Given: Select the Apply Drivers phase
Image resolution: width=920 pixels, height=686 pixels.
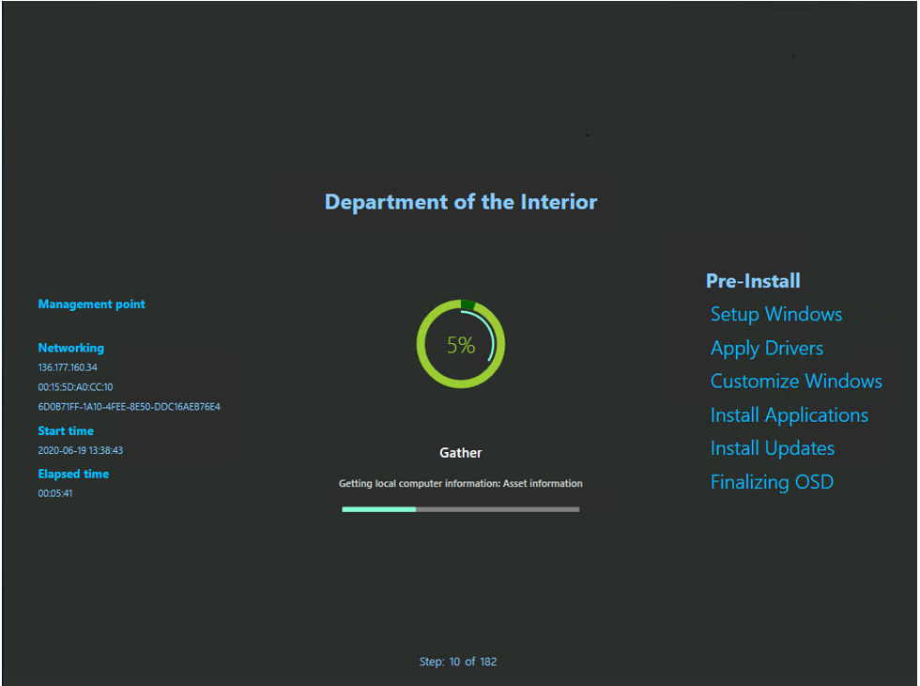Looking at the screenshot, I should pyautogui.click(x=767, y=349).
